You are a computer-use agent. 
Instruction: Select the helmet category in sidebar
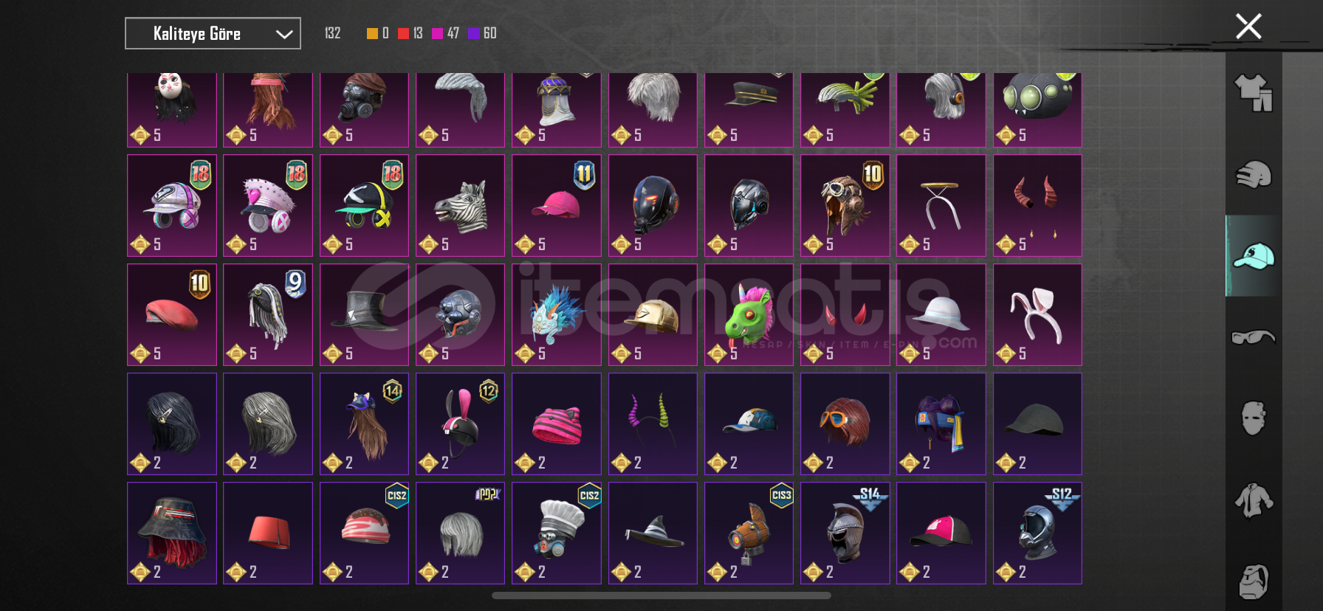point(1254,175)
